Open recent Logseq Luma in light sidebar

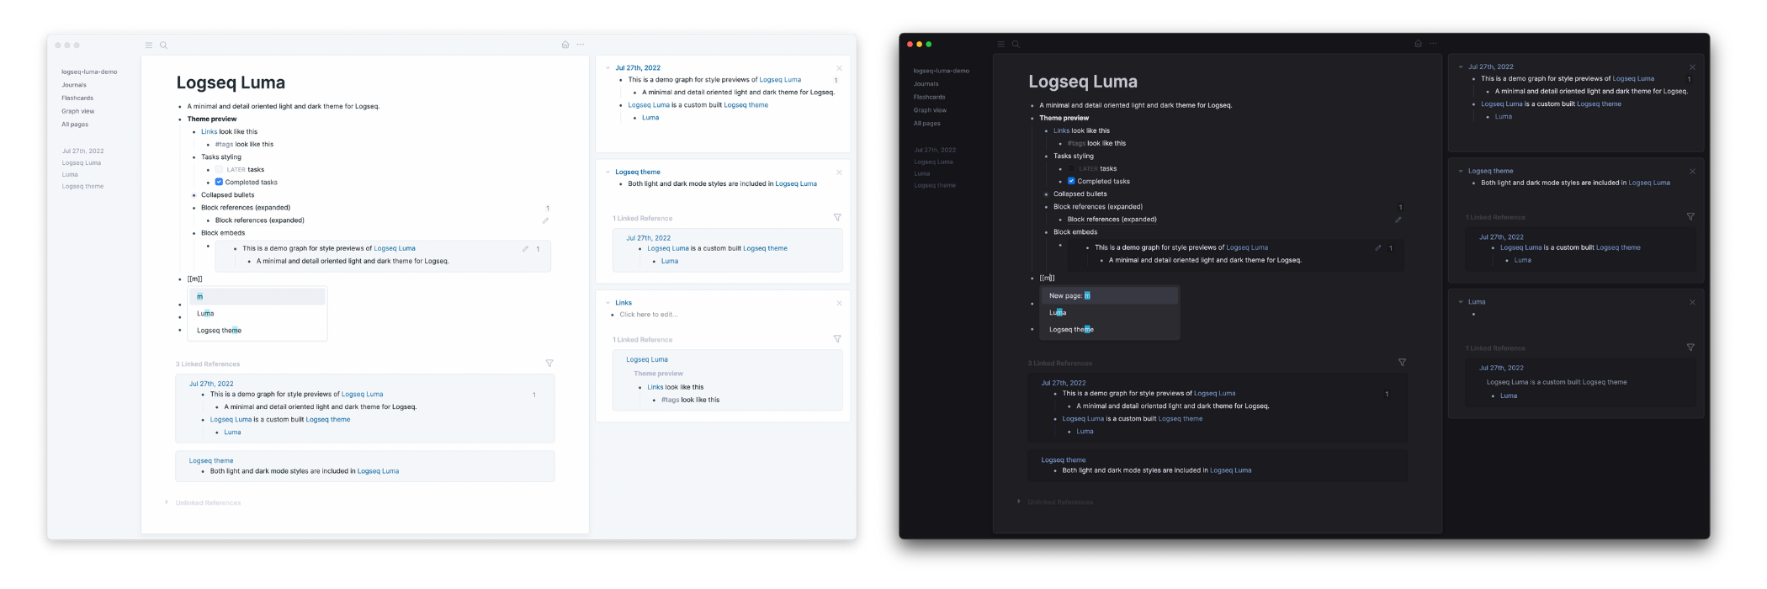coord(82,163)
